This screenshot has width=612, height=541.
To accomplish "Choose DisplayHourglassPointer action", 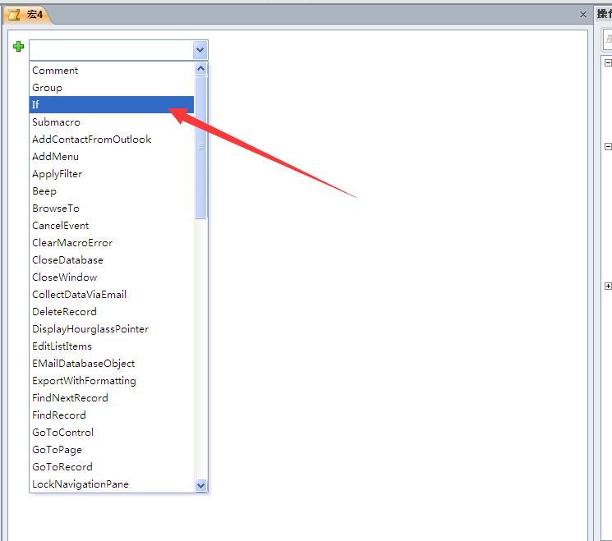I will [x=111, y=329].
